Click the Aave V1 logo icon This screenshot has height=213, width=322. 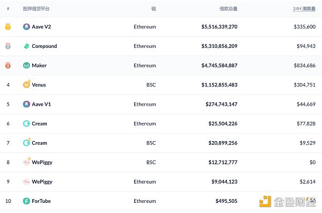tap(26, 104)
